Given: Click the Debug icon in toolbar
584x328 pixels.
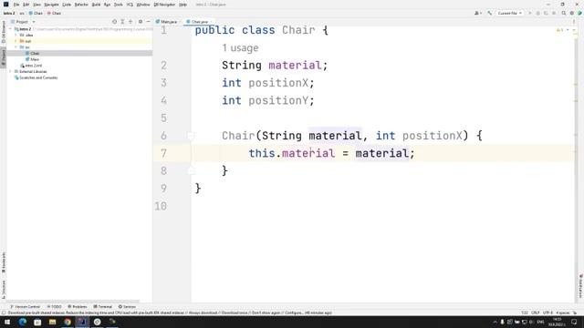Looking at the screenshot, I should pos(537,13).
